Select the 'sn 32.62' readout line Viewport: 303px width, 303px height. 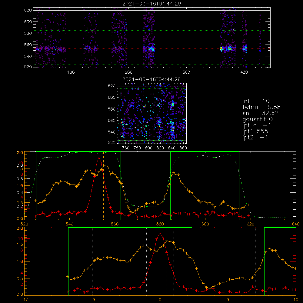(x=261, y=113)
